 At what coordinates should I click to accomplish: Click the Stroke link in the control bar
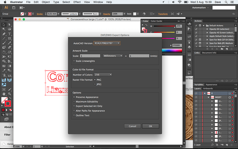point(40,14)
